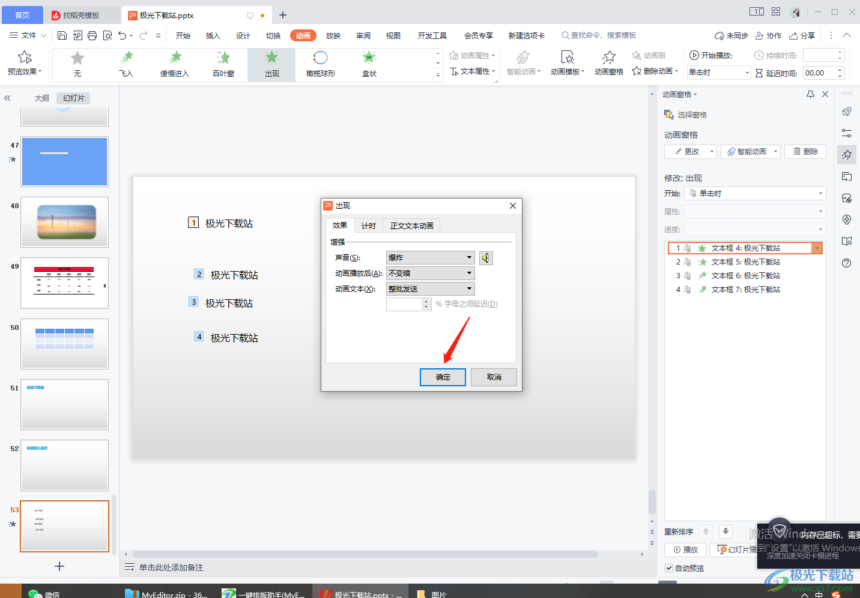Open the 放映 ribbon tab
This screenshot has height=598, width=860.
coord(333,36)
